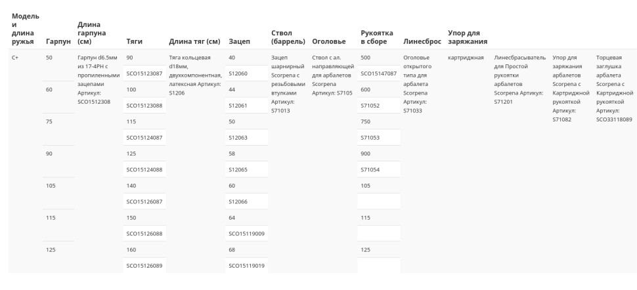The width and height of the screenshot is (637, 290).
Task: Select the 'Зацеп' column header
Action: (239, 41)
